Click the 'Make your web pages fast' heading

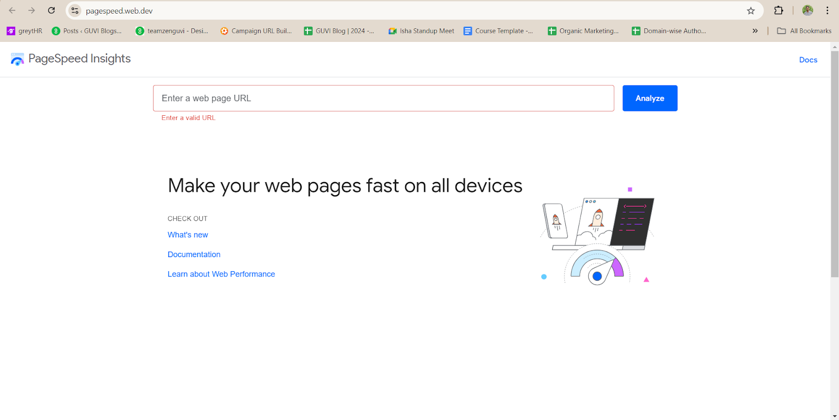(345, 186)
